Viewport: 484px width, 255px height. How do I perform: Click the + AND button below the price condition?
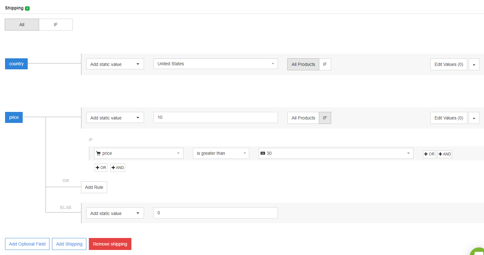[118, 168]
